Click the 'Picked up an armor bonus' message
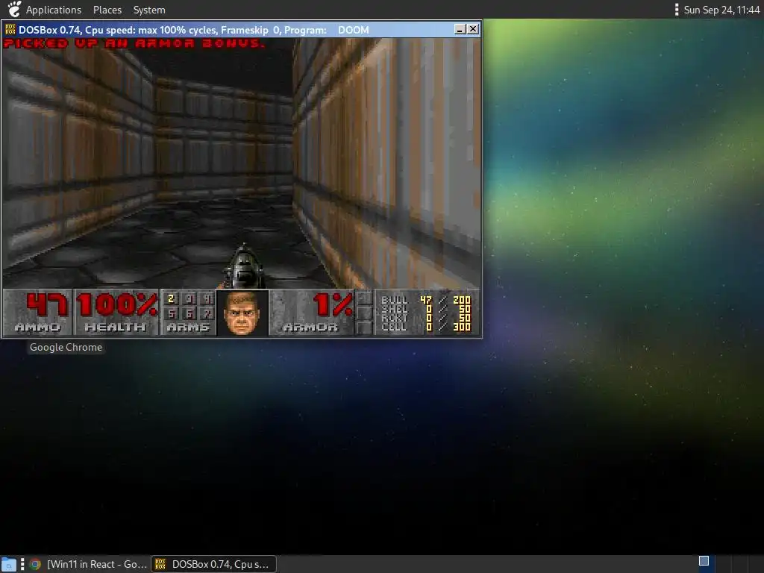This screenshot has width=764, height=573. (134, 43)
